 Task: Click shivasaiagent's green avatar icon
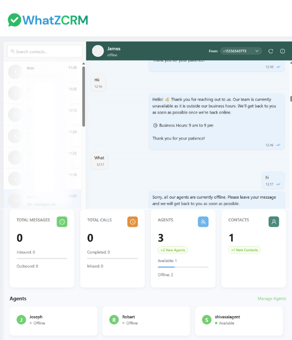(x=206, y=320)
